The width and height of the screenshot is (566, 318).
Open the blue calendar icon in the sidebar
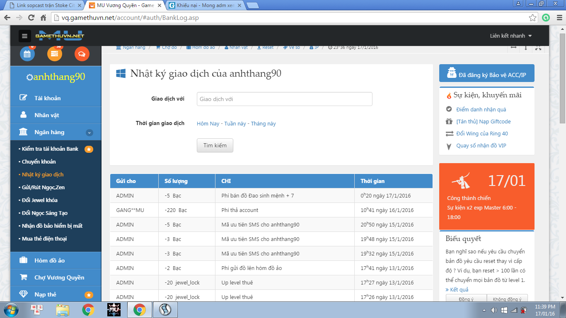[x=27, y=54]
